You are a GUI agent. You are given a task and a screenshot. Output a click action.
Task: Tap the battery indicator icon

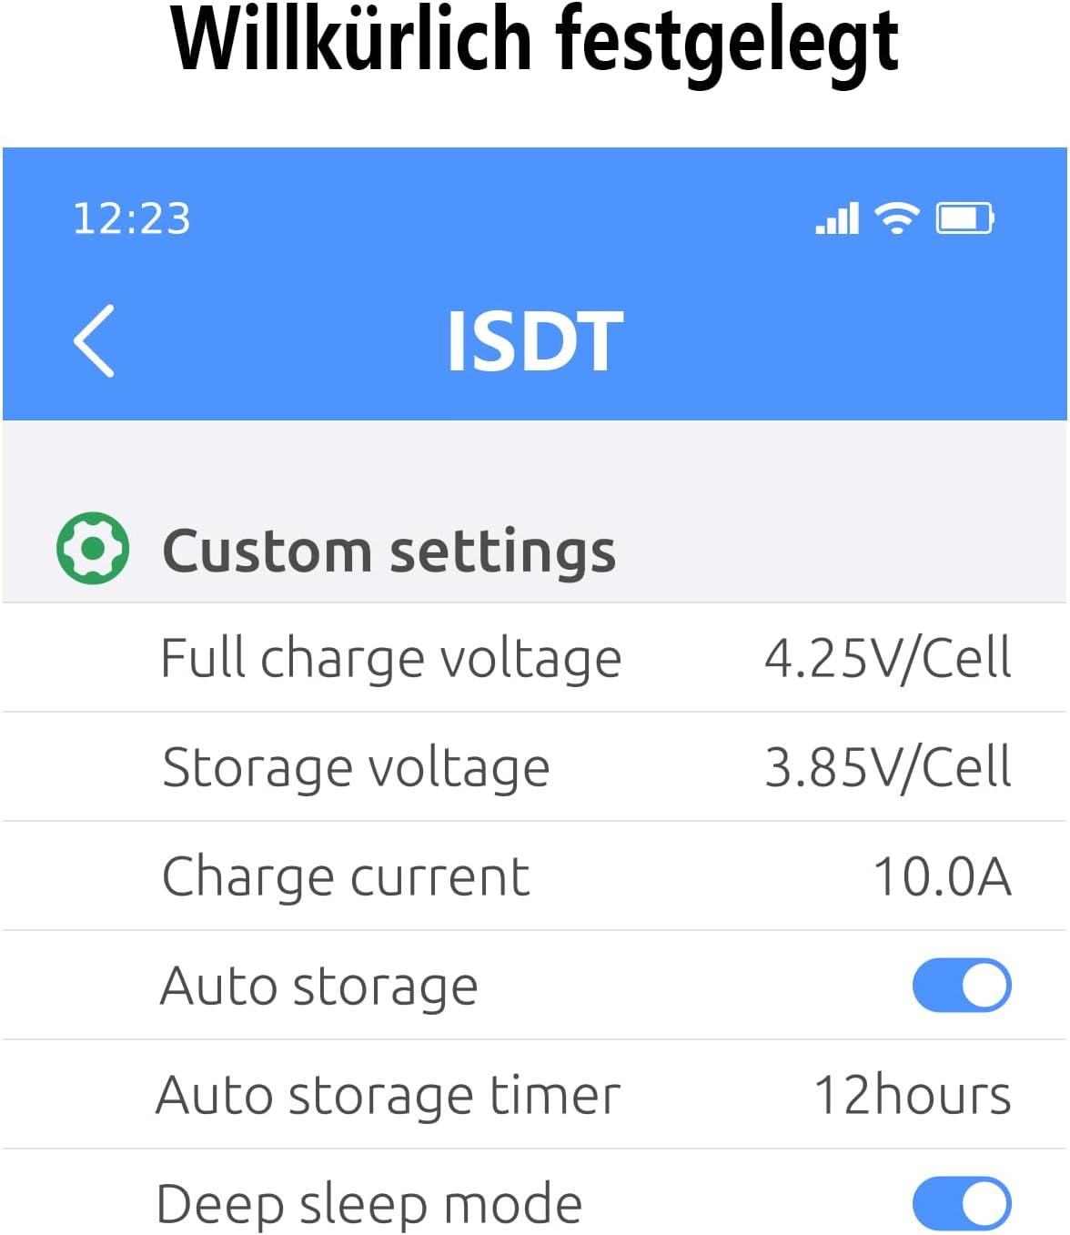click(964, 218)
